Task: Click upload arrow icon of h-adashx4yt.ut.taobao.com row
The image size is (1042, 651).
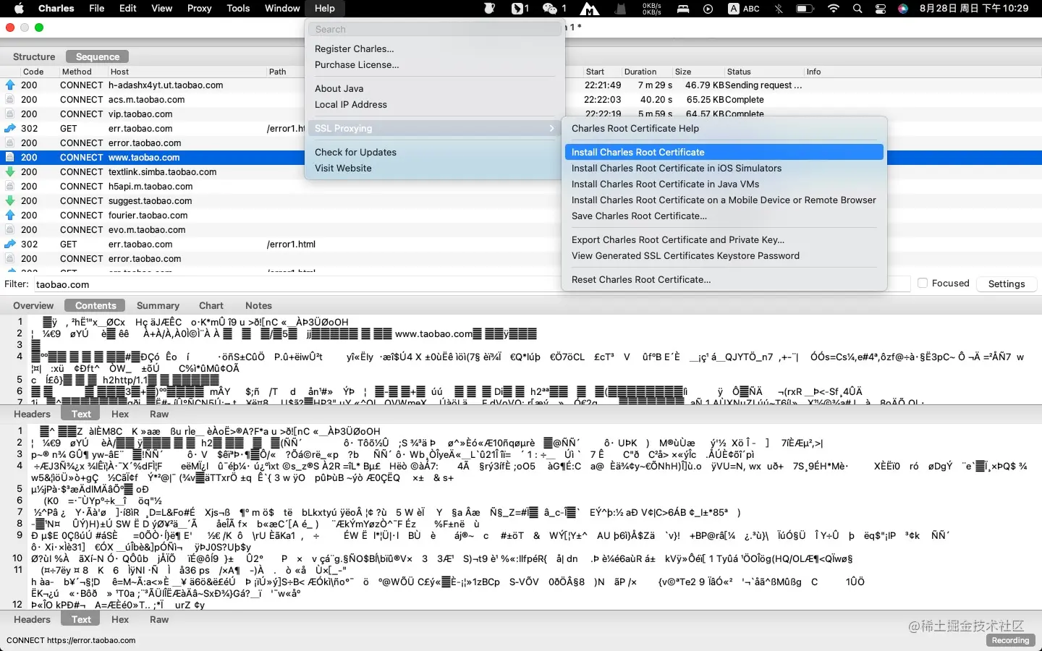Action: click(10, 85)
